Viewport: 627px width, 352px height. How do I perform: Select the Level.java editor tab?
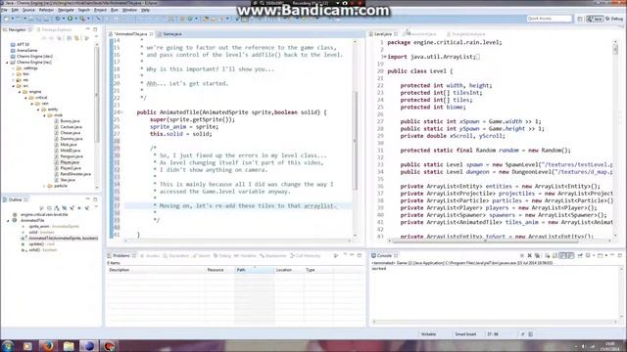(x=383, y=34)
